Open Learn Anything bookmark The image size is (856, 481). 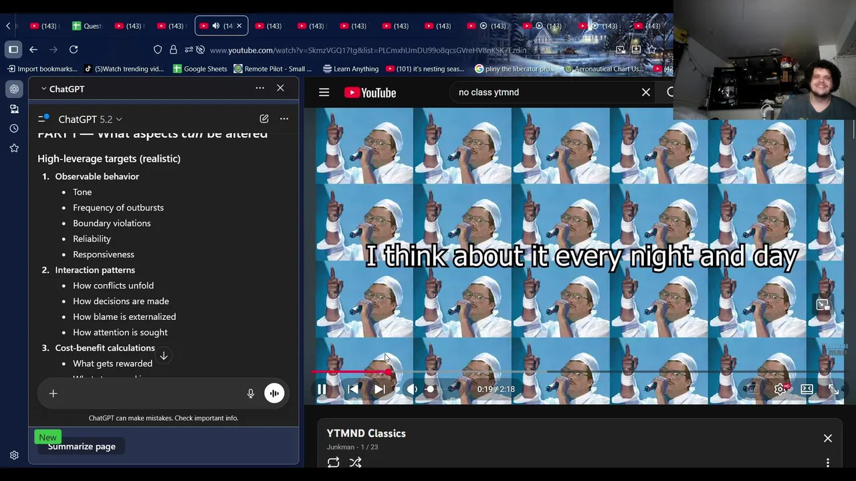point(350,69)
